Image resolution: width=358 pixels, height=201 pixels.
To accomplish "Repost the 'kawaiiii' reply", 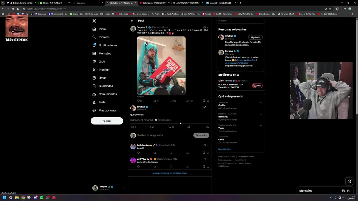I will (155, 153).
